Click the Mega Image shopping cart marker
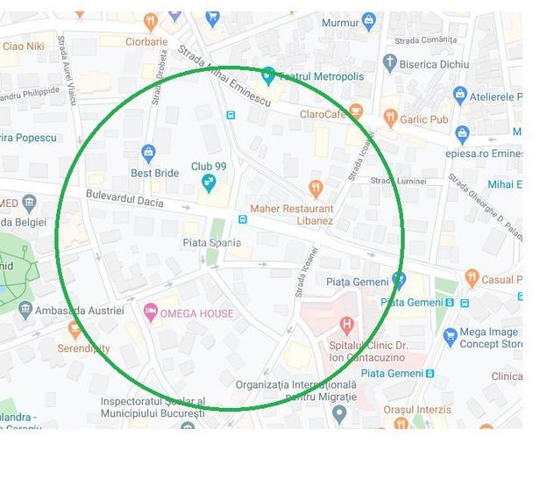Screen dimensions: 540x494 point(450,337)
